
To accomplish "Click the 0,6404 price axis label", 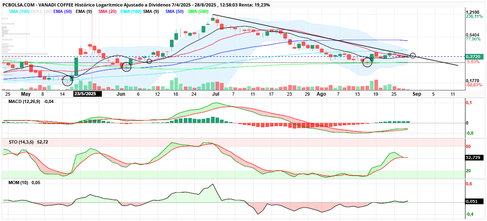I will click(472, 35).
